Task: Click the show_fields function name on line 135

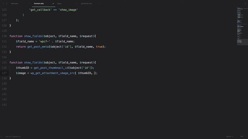Action: (x=33, y=63)
